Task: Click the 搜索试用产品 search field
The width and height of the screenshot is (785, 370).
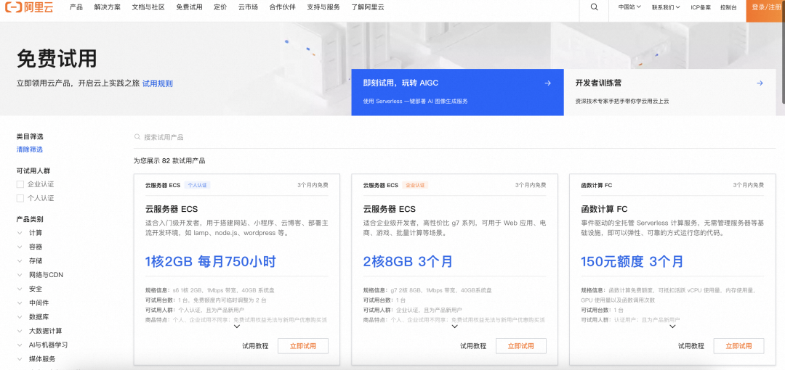Action: click(x=454, y=137)
